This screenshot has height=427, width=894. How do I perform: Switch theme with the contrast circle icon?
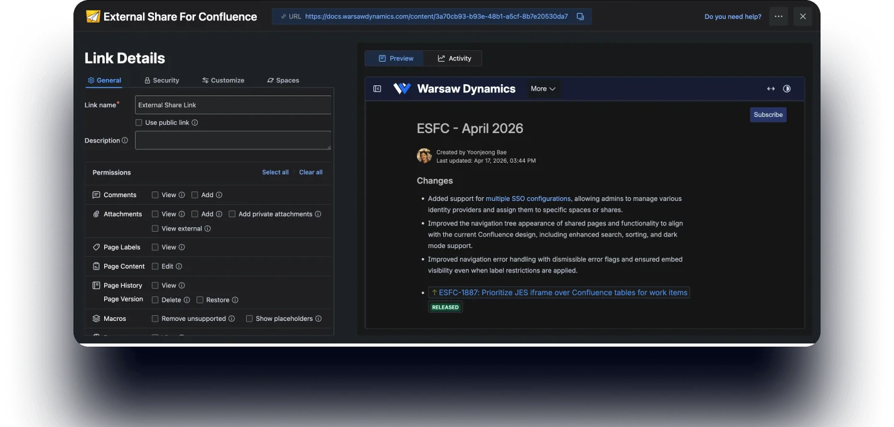click(787, 89)
